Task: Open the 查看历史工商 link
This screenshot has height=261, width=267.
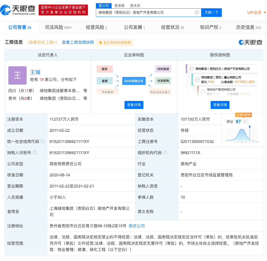Action: tap(42, 42)
